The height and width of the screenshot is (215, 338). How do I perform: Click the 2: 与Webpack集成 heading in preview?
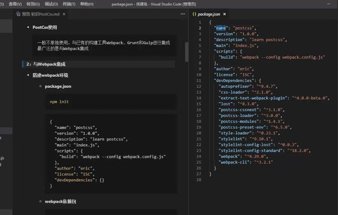click(x=46, y=64)
